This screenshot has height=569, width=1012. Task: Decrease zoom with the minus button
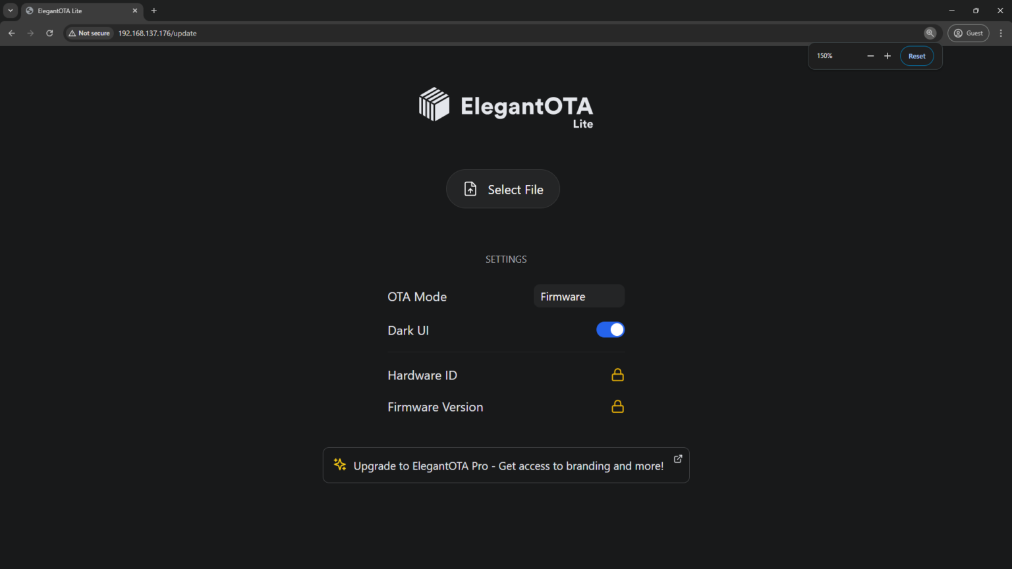[870, 56]
